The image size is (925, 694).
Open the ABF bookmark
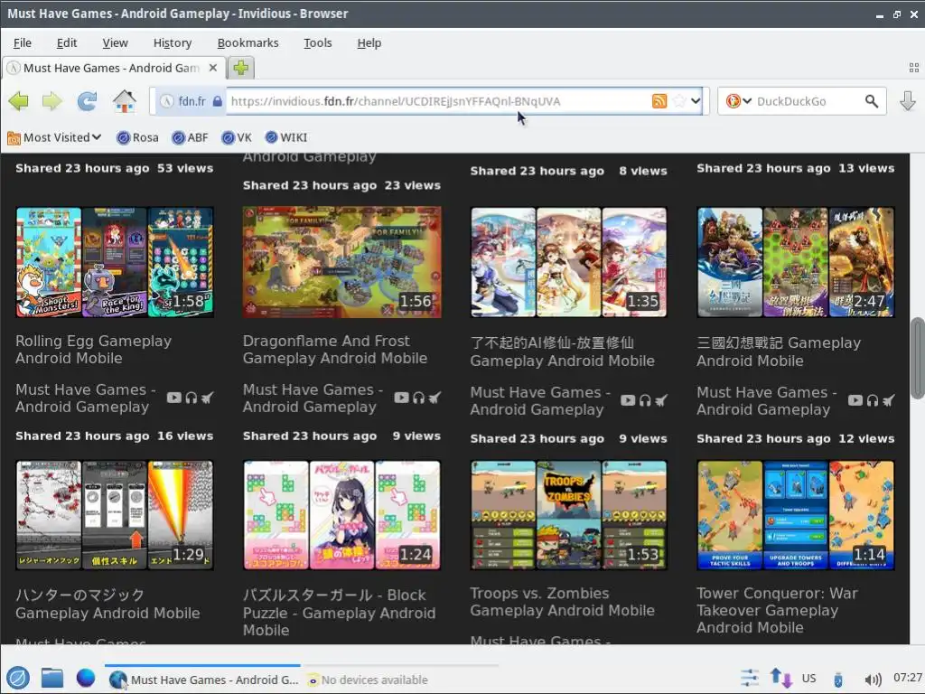pos(190,137)
